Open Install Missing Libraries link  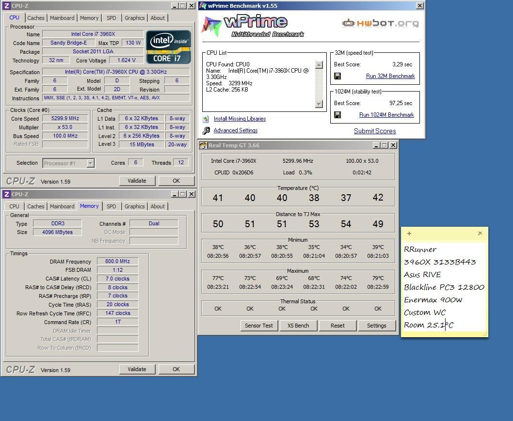pyautogui.click(x=240, y=119)
